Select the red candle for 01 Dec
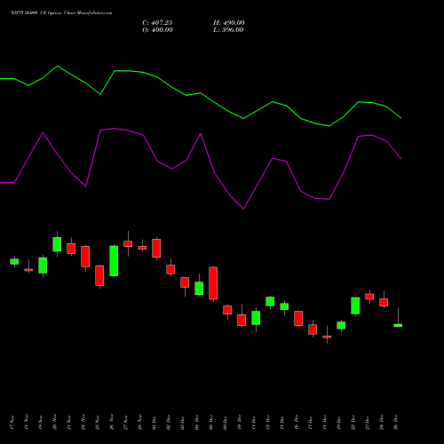This screenshot has height=444, width=444. (156, 248)
